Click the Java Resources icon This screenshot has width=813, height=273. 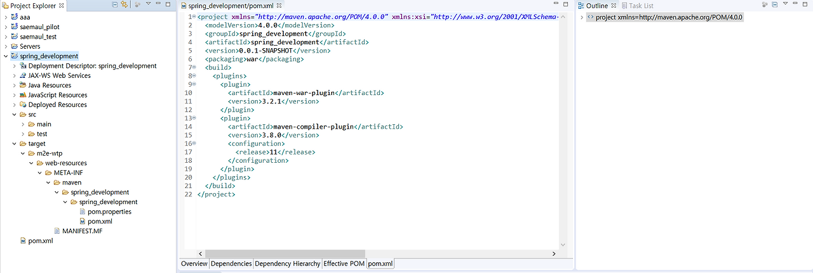pos(23,85)
